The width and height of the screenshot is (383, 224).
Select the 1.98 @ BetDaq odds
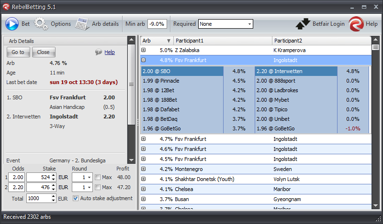tap(182, 119)
